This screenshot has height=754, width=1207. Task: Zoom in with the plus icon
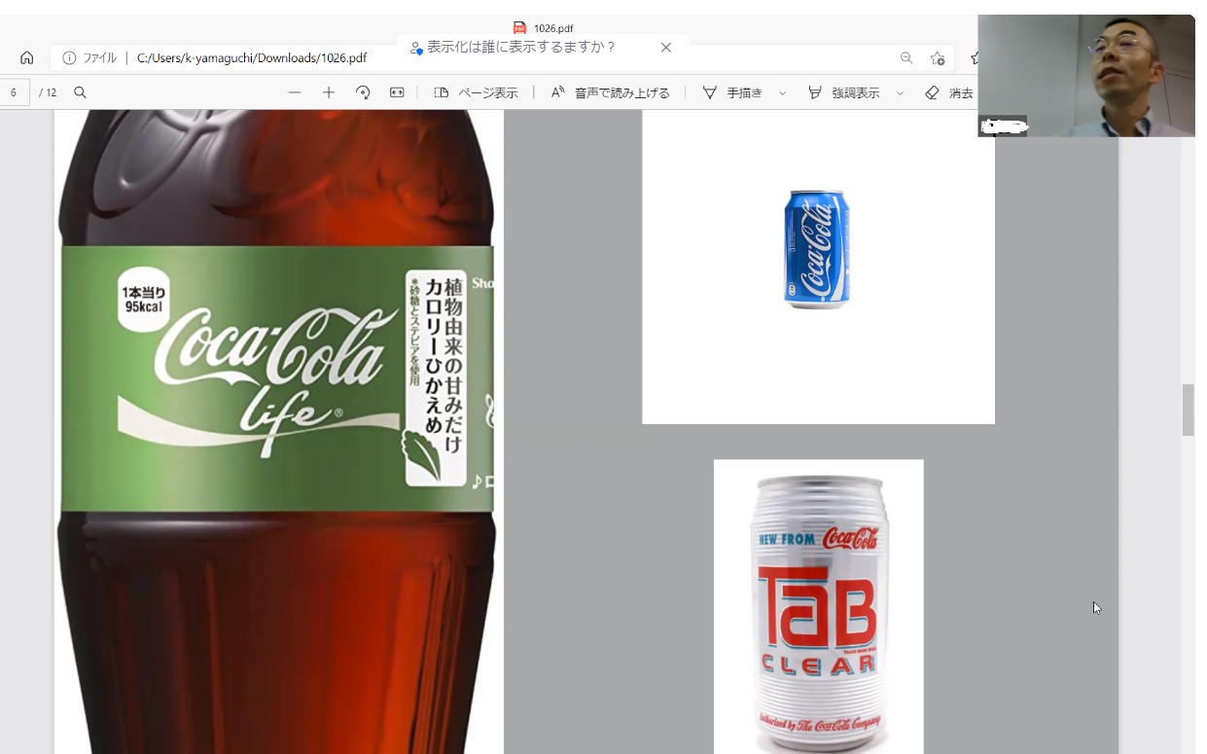[329, 92]
